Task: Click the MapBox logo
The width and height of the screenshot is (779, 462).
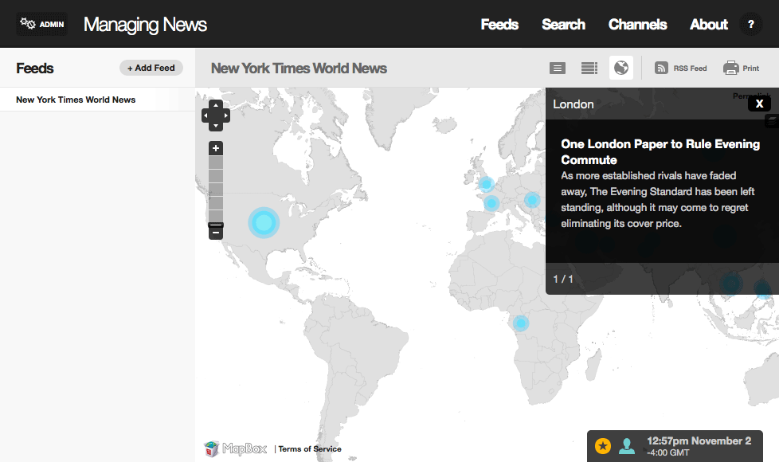Action: pyautogui.click(x=236, y=448)
